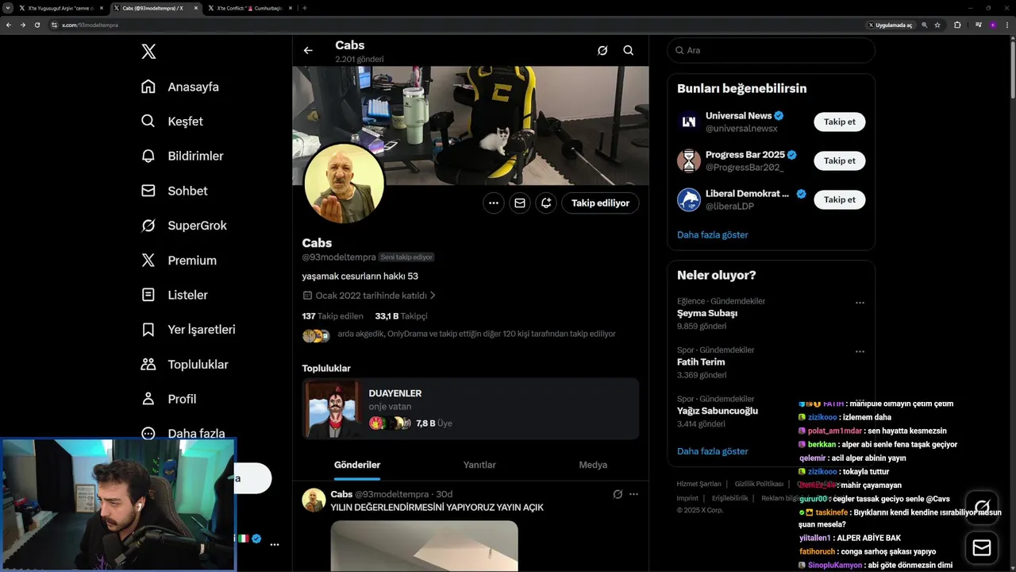Open Anasayfa home icon
The height and width of the screenshot is (572, 1016).
(148, 87)
